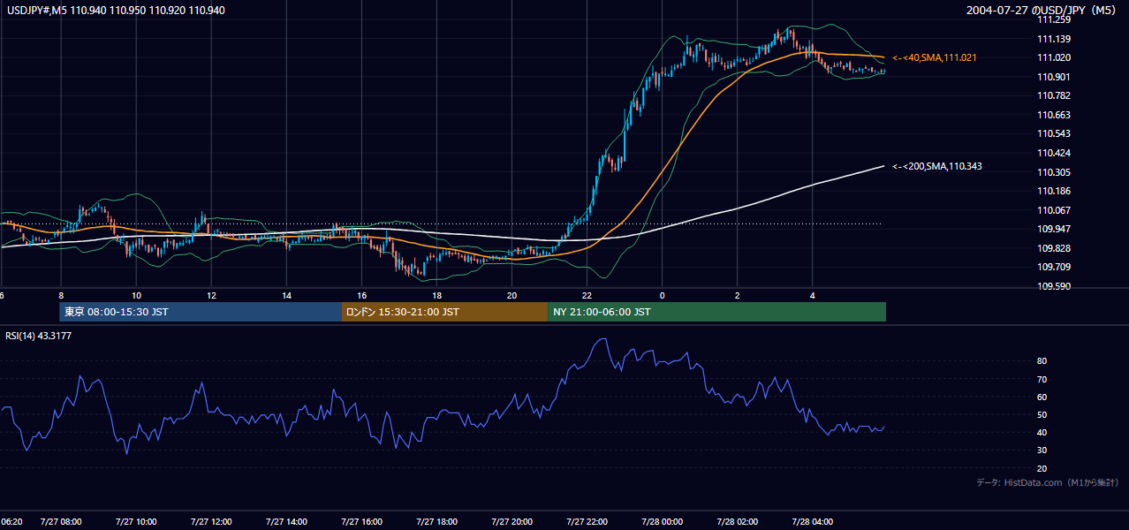The height and width of the screenshot is (530, 1129).
Task: Click price level 109.709 on the axis
Action: coord(1054,267)
